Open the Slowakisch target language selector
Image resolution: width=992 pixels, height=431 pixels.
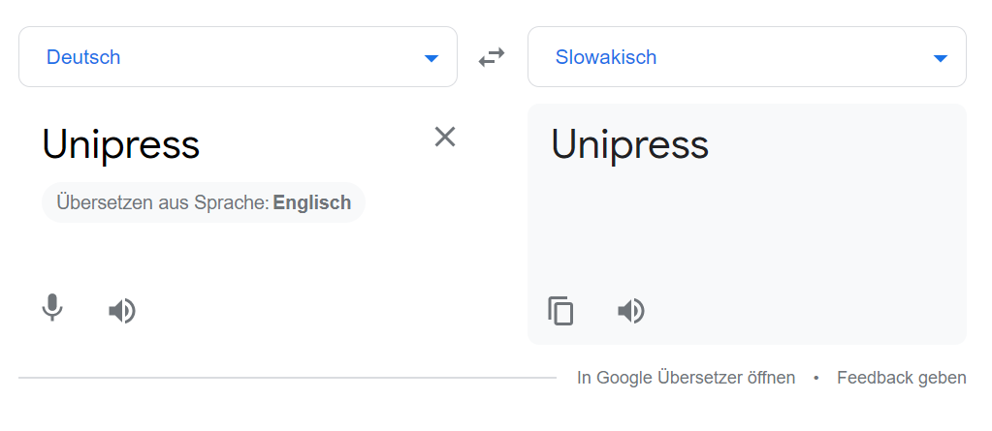pyautogui.click(x=747, y=57)
